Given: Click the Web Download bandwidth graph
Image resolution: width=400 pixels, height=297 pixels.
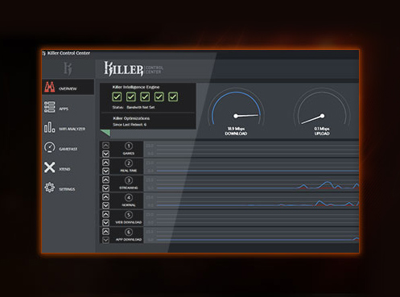Looking at the screenshot, I should (x=252, y=218).
